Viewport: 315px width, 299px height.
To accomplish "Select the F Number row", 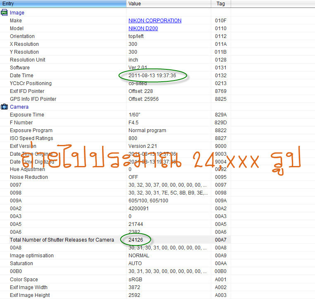I will pos(21,123).
